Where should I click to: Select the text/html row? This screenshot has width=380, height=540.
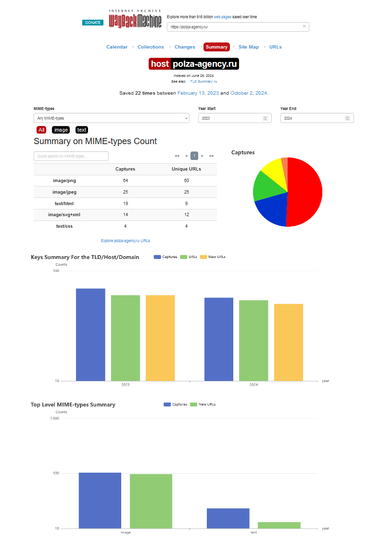(125, 204)
